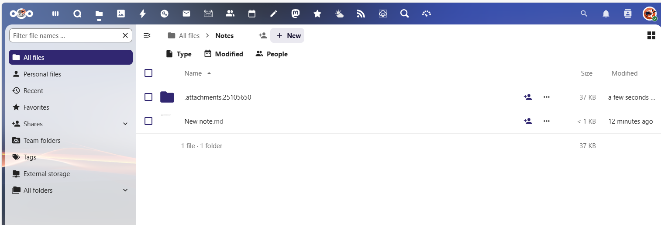Viewport: 661px width, 225px height.
Task: Expand the Shares section
Action: coord(125,124)
